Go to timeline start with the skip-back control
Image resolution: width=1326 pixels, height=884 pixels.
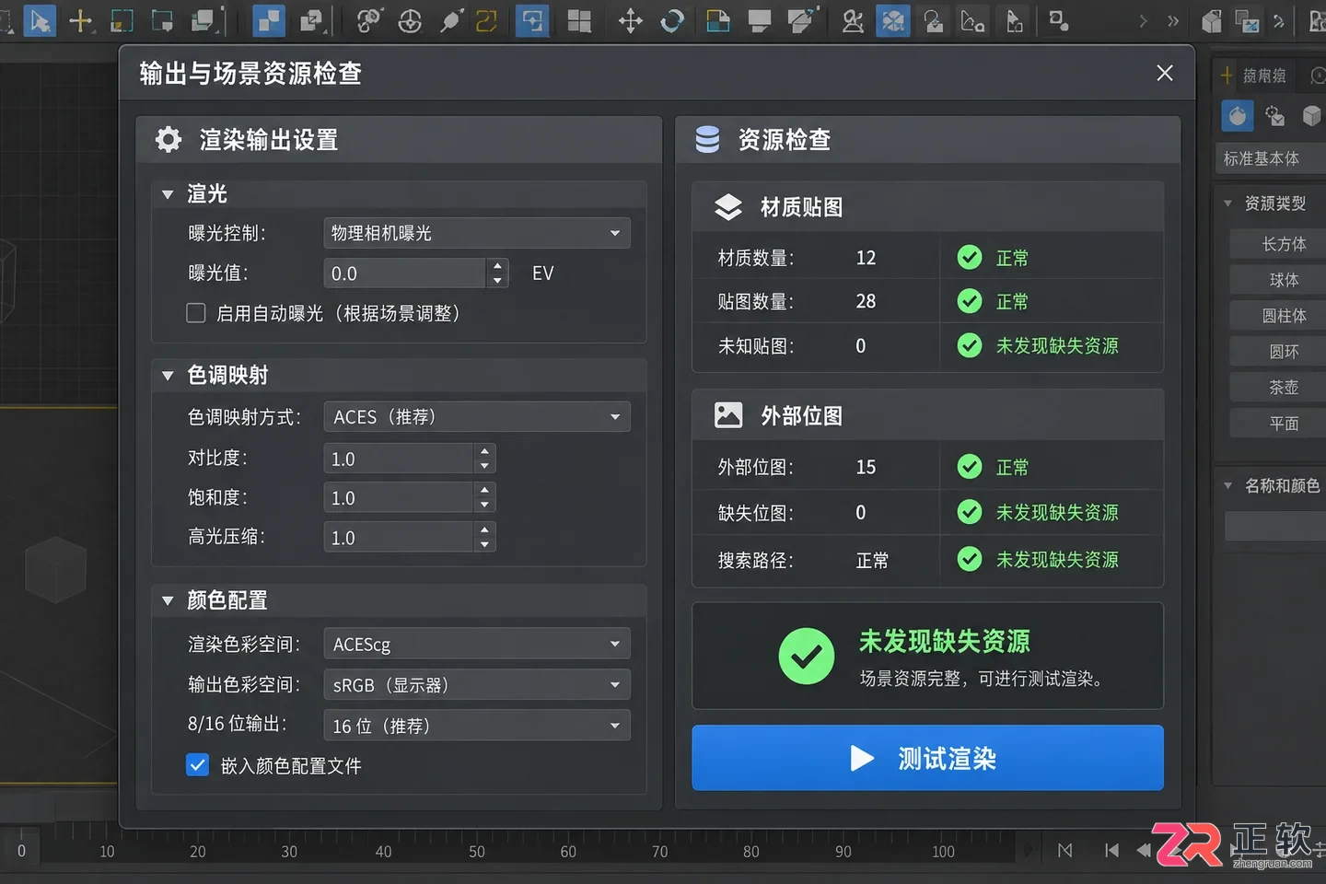click(x=1111, y=850)
